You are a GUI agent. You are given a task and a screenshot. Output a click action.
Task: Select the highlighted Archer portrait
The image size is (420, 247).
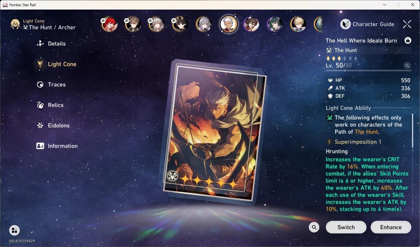point(229,24)
